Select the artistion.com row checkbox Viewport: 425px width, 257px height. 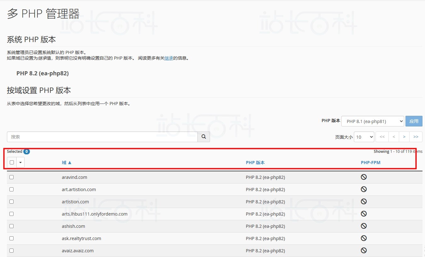[x=12, y=202]
